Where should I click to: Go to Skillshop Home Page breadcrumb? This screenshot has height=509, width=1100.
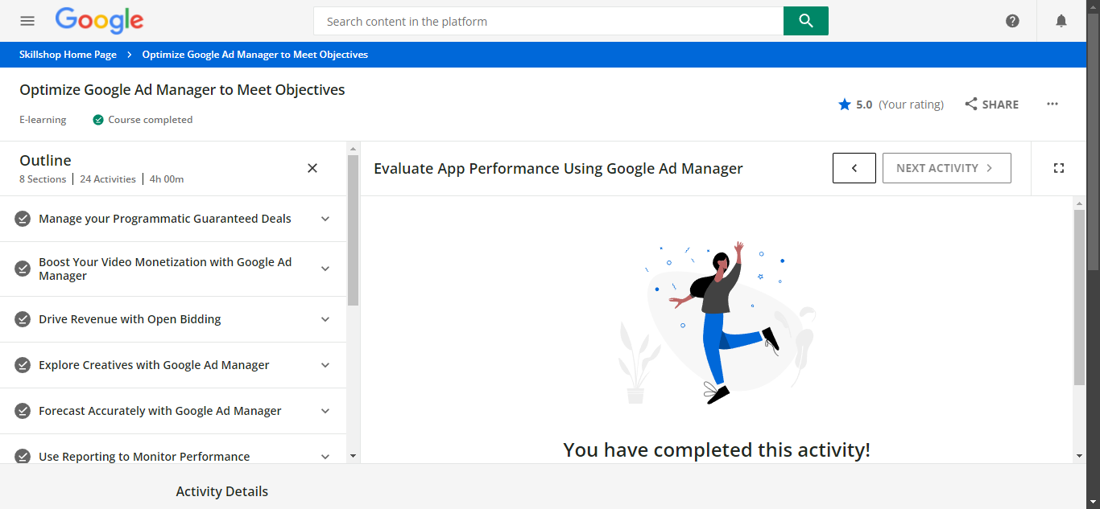tap(68, 55)
